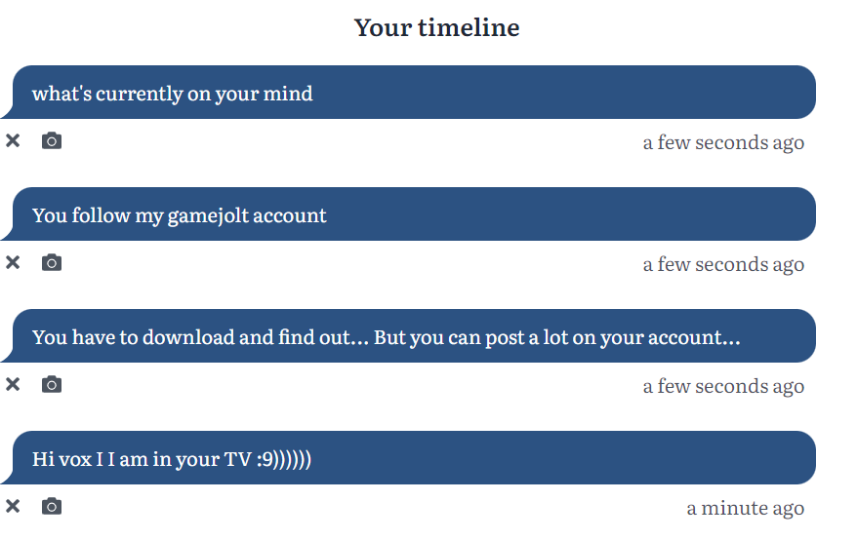
Task: Click the "Your timeline" heading
Action: click(x=436, y=27)
